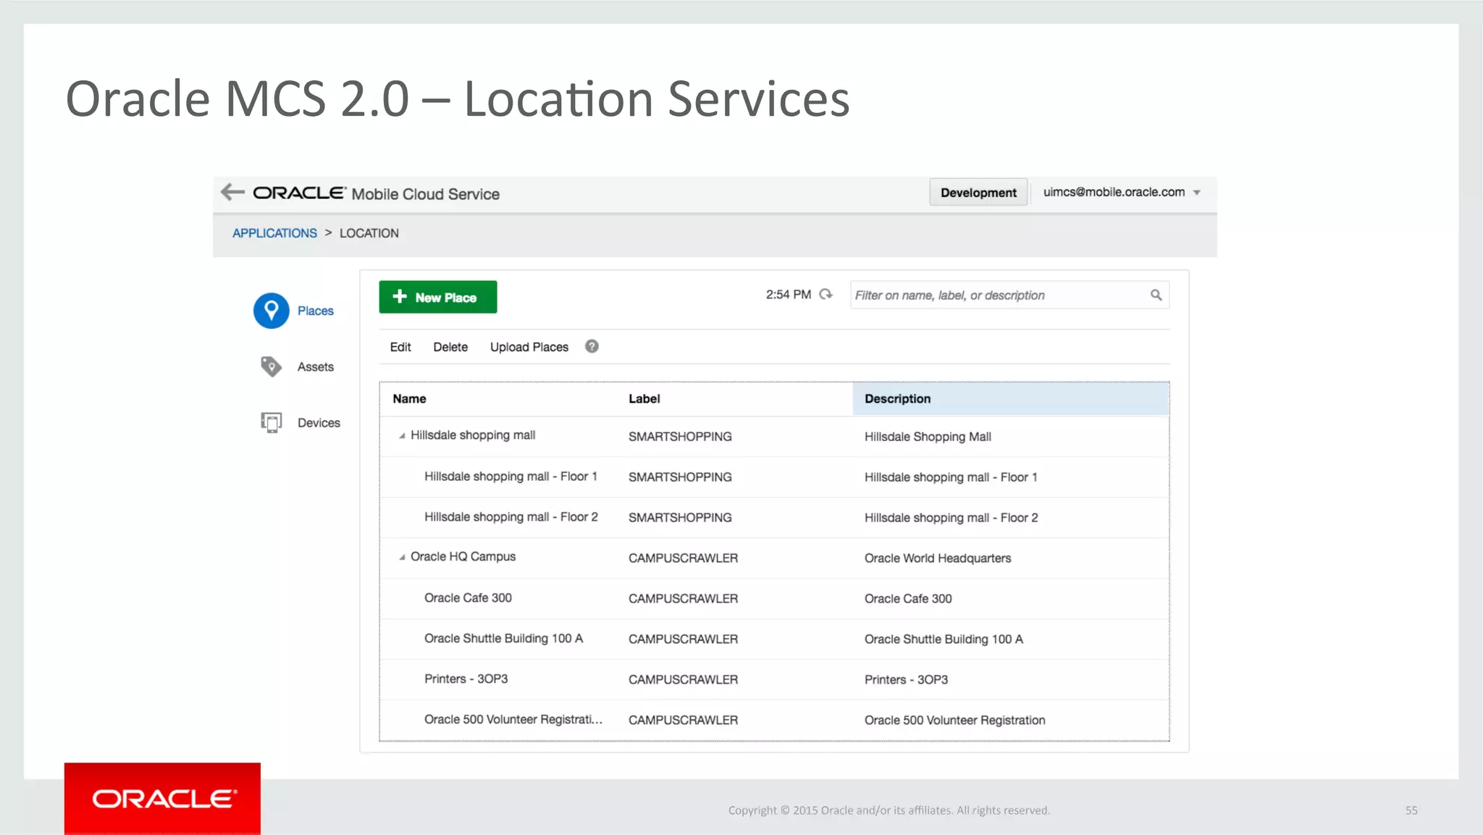The width and height of the screenshot is (1483, 835).
Task: Collapse the Oracle HQ Campus tree row
Action: (402, 557)
